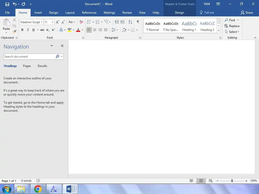Open Google Chrome from the taskbar
This screenshot has width=259, height=194.
point(38,189)
